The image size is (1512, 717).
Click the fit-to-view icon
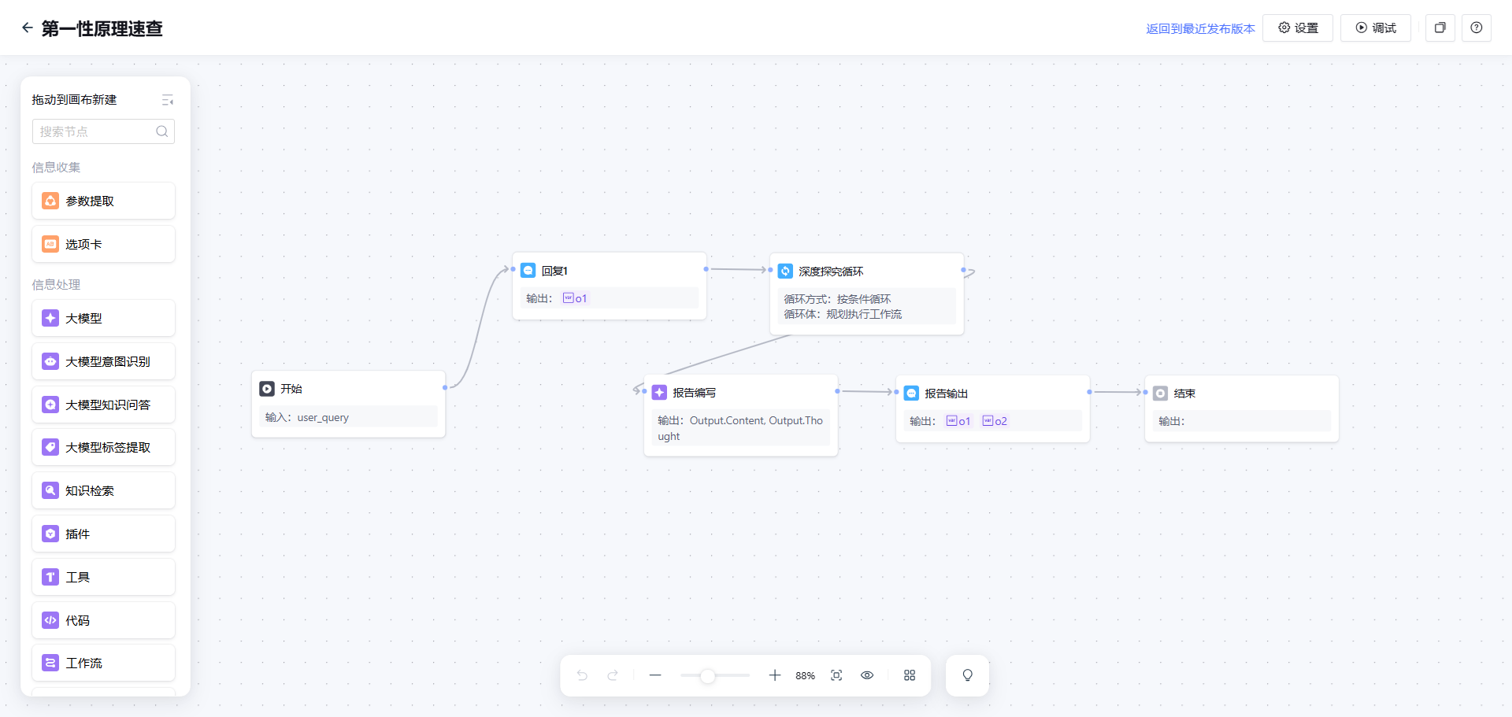click(836, 675)
